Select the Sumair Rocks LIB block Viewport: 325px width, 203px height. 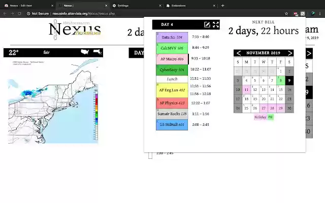[172, 114]
